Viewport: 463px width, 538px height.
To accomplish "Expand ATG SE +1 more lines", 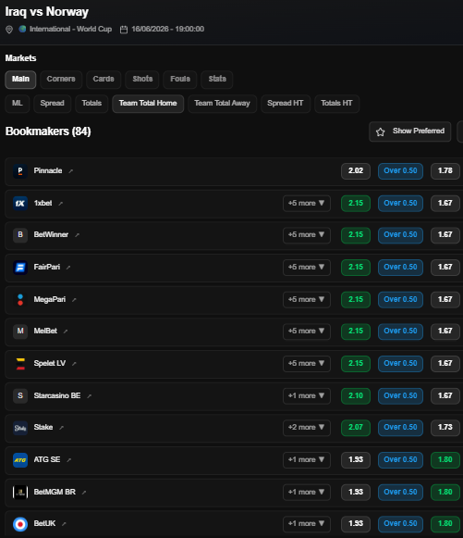I will [x=307, y=460].
